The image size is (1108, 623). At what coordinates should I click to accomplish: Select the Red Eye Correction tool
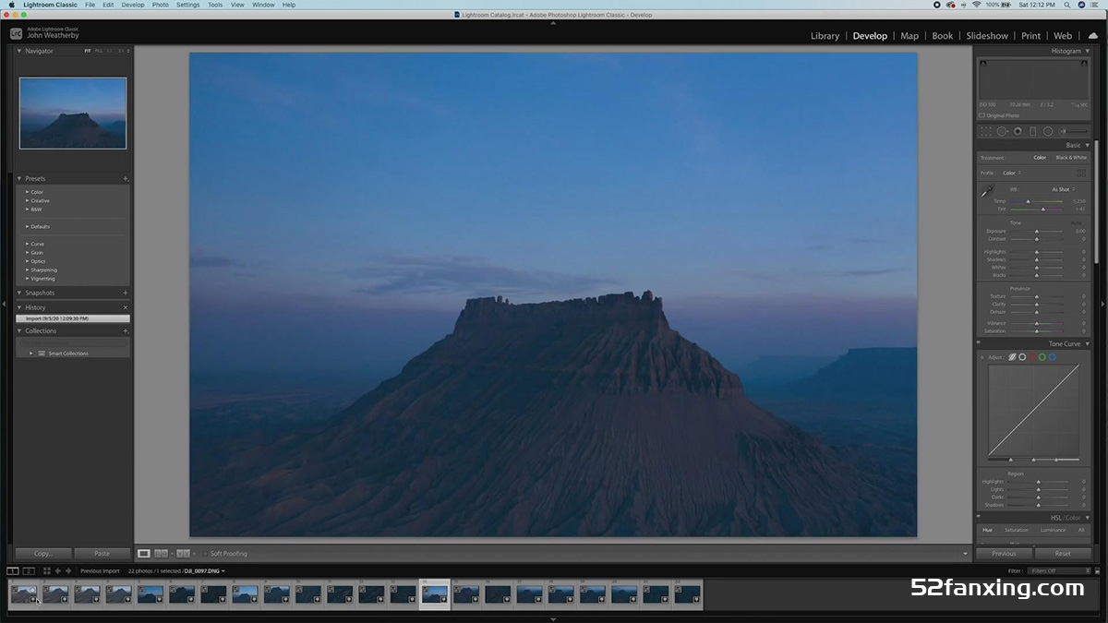coord(1018,131)
